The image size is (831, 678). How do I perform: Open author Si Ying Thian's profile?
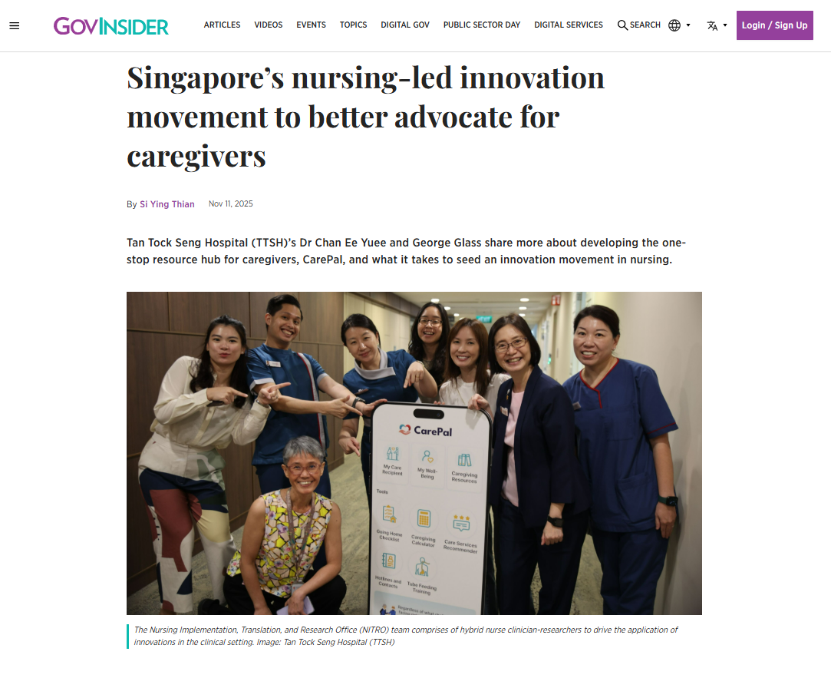point(167,204)
